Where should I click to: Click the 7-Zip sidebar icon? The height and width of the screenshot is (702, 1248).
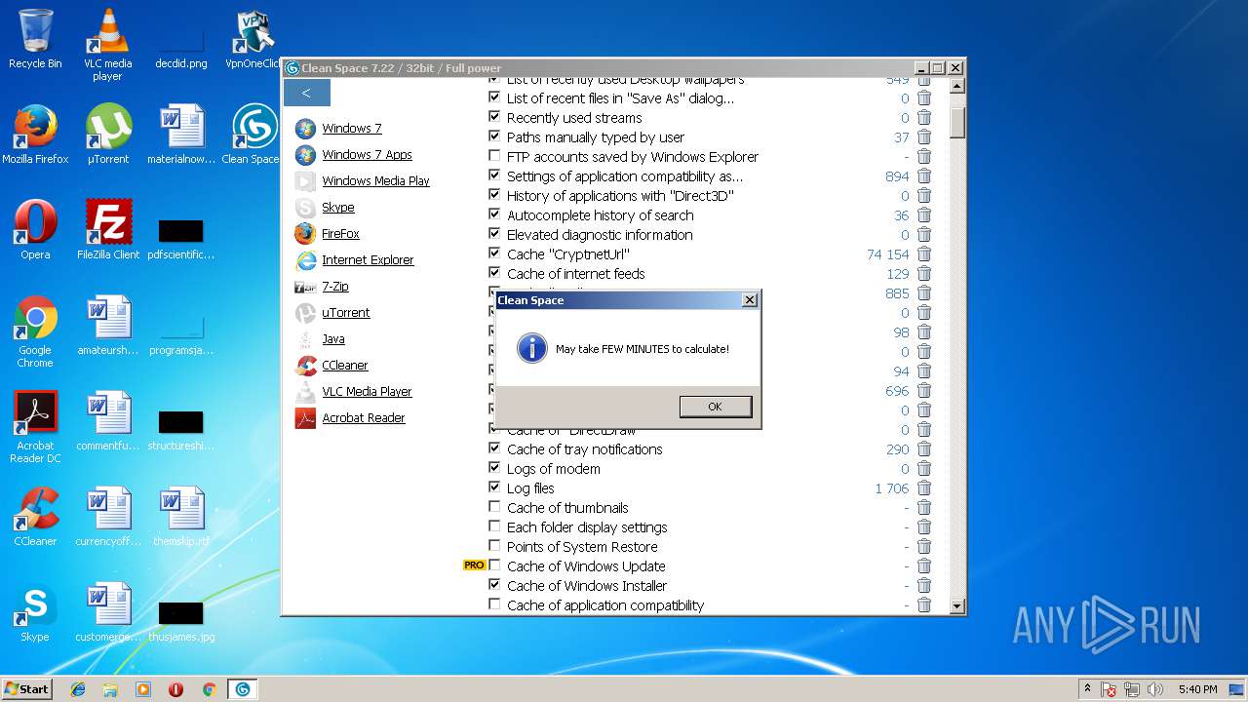point(305,287)
